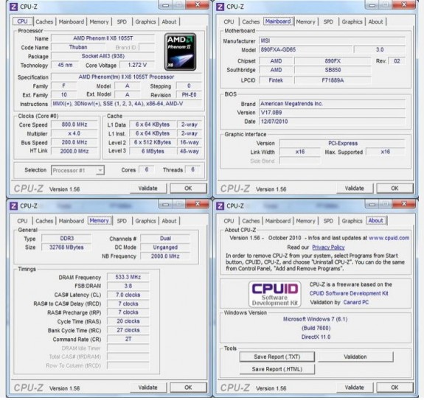Close the Mainboard CPU-Z window

(404, 5)
